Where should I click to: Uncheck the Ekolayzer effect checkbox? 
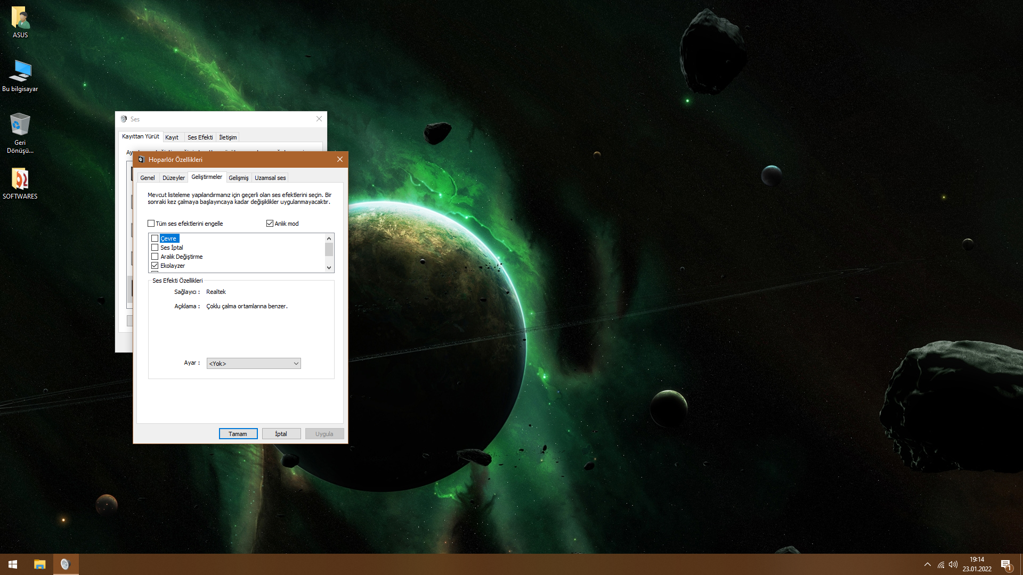(155, 266)
